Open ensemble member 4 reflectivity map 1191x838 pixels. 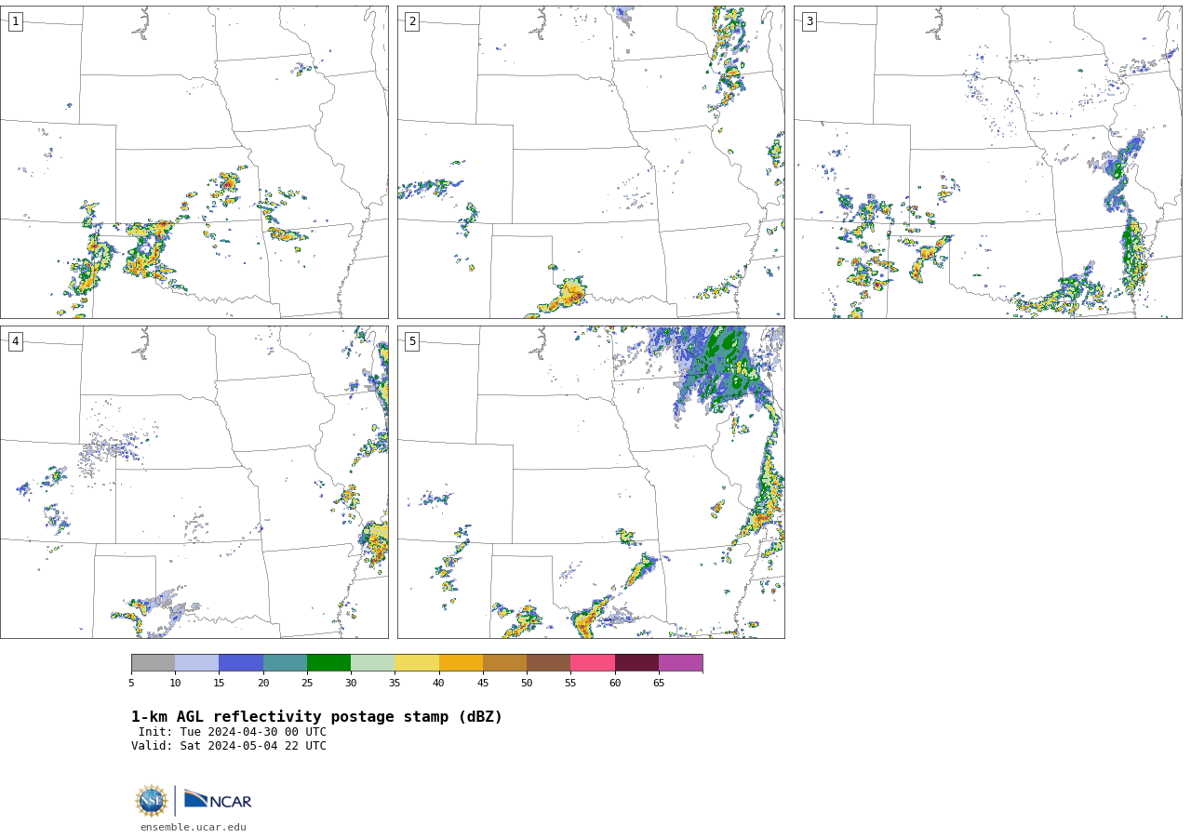[x=194, y=482]
